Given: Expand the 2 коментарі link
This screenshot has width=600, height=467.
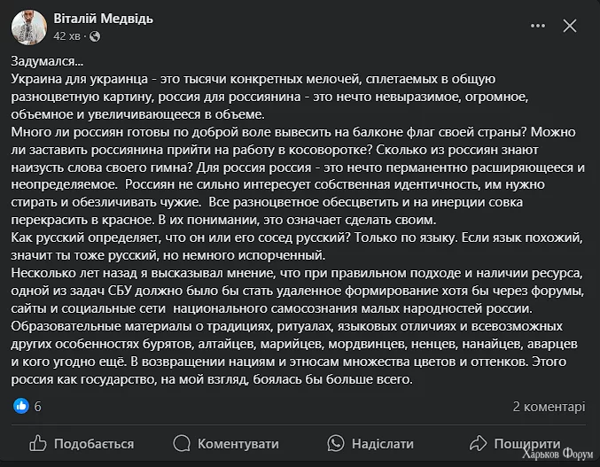Looking at the screenshot, I should point(549,406).
